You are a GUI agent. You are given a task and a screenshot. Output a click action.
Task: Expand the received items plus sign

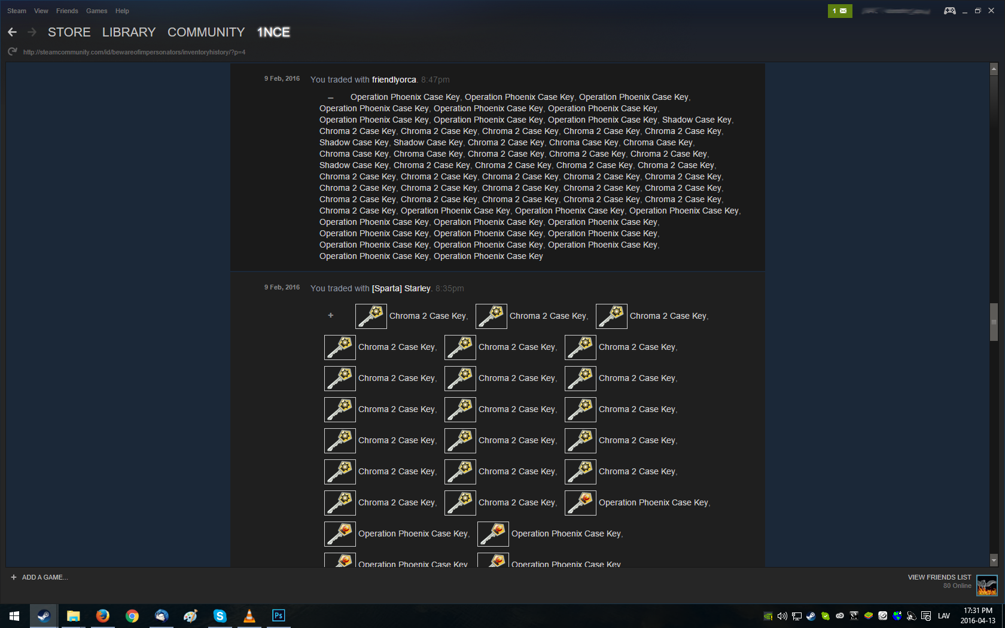330,316
